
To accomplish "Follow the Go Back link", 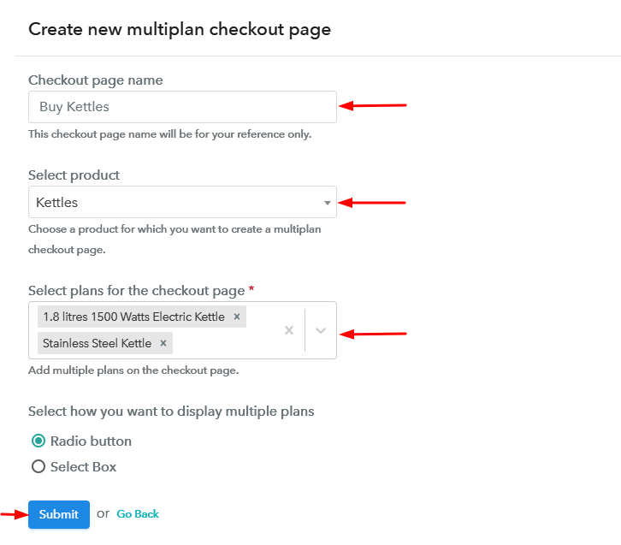I will 138,514.
